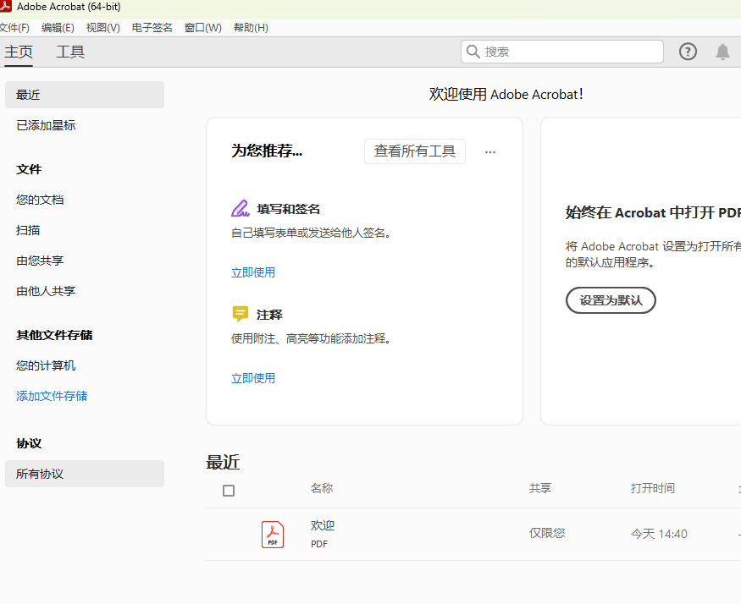The height and width of the screenshot is (604, 741).
Task: Click the 填写和签名 tool title
Action: tap(288, 209)
